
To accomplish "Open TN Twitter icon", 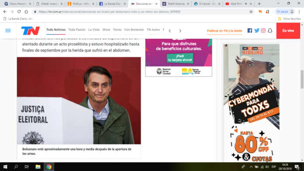I will click(257, 31).
